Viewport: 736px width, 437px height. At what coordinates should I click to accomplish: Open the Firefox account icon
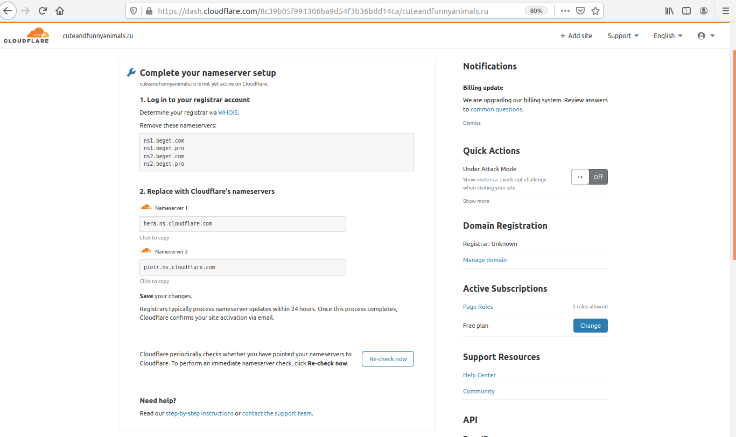704,11
